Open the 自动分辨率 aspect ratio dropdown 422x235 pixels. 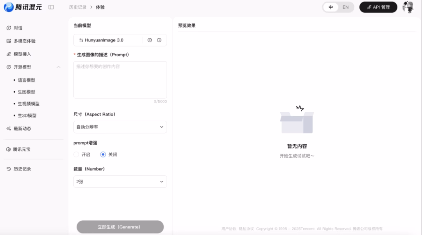coord(120,127)
